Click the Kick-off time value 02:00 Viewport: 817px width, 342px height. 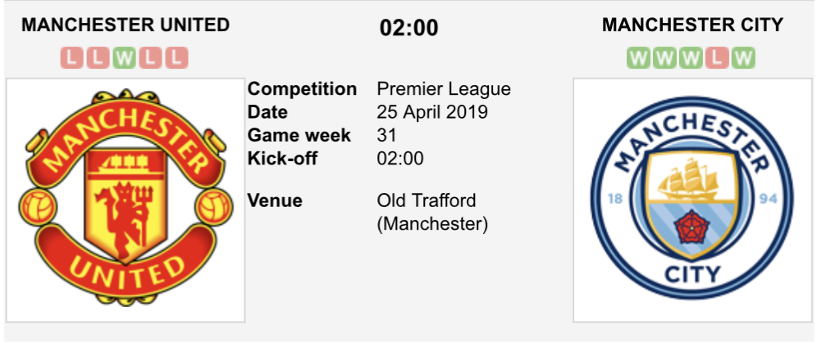[x=400, y=158]
